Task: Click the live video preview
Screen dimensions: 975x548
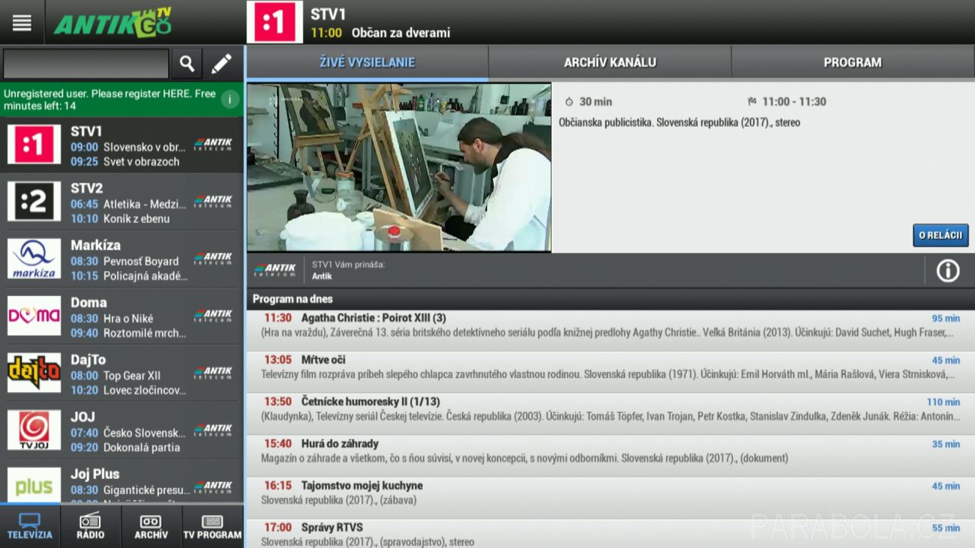Action: click(399, 167)
